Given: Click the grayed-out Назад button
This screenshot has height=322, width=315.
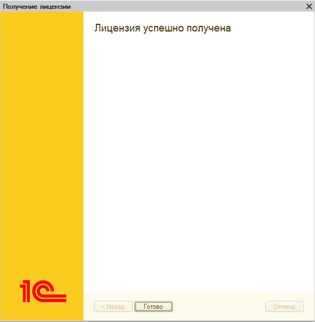Looking at the screenshot, I should (x=113, y=307).
